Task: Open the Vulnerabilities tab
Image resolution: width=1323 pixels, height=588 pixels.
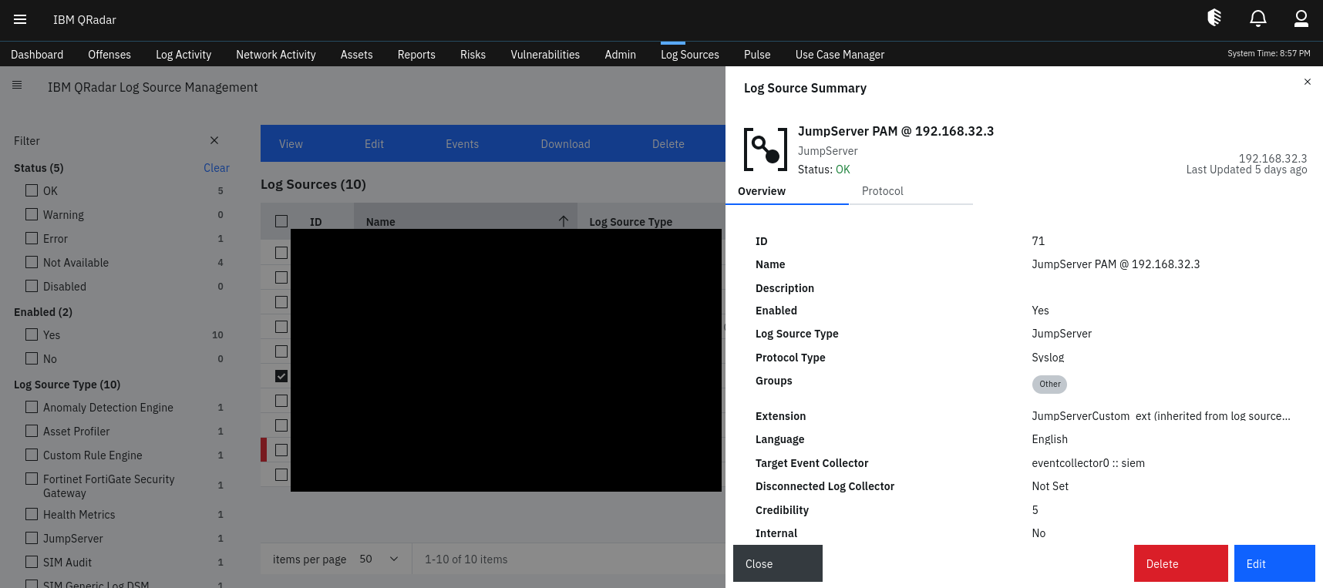Action: click(545, 55)
